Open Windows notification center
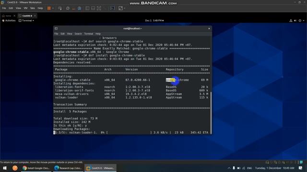Viewport: 307px width, 172px height. (x=301, y=168)
